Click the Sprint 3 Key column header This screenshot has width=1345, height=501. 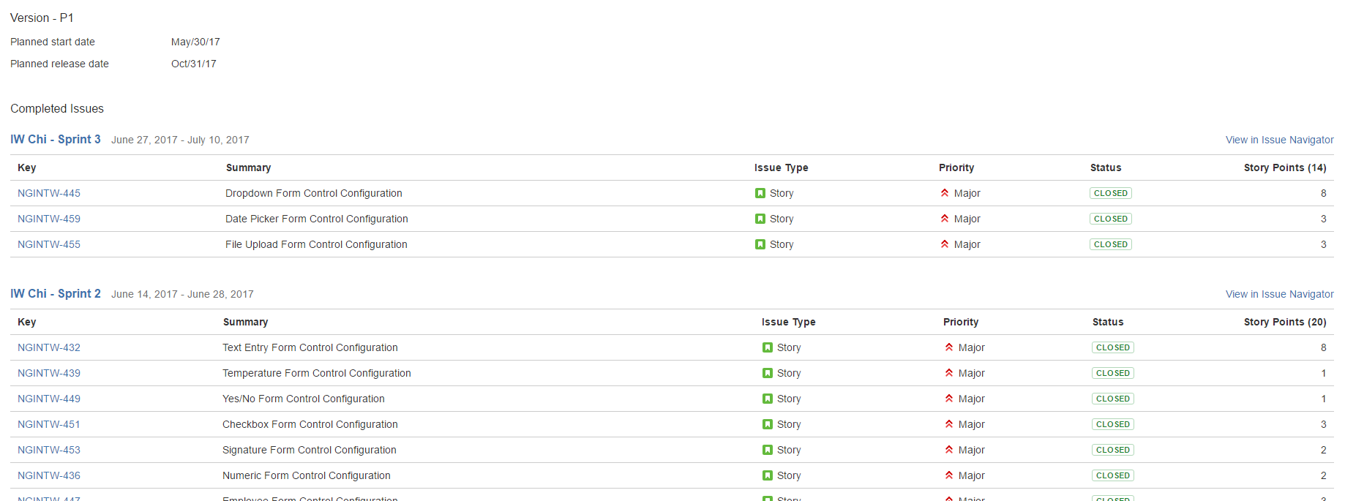27,167
